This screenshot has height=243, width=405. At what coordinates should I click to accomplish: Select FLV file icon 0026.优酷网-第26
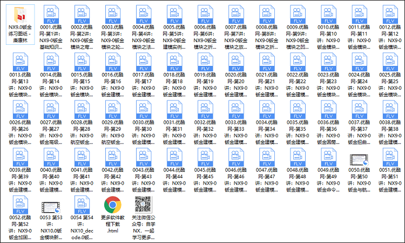[20, 110]
